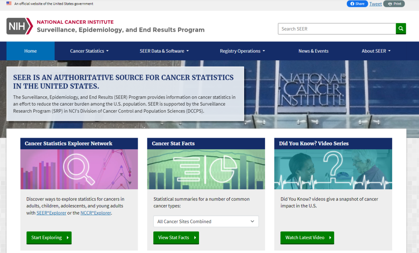This screenshot has height=253, width=419.
Task: Click the Cancer Stat Facts heading
Action: tap(173, 144)
